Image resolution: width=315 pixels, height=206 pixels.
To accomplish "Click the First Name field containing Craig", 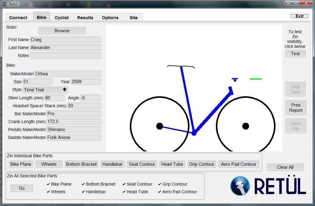I will (x=65, y=40).
